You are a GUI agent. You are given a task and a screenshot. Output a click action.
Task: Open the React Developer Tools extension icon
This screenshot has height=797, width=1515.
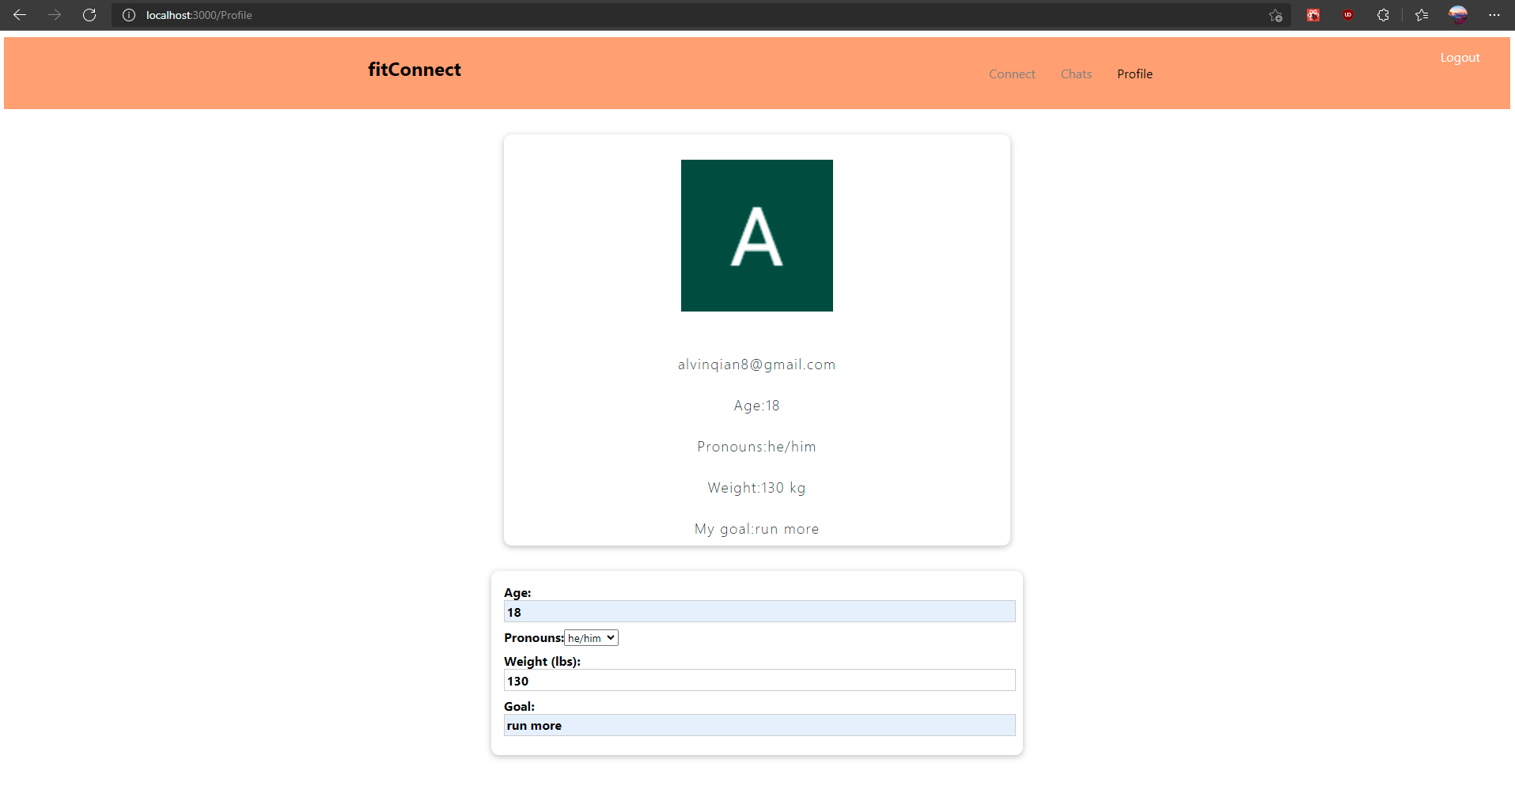coord(1313,15)
